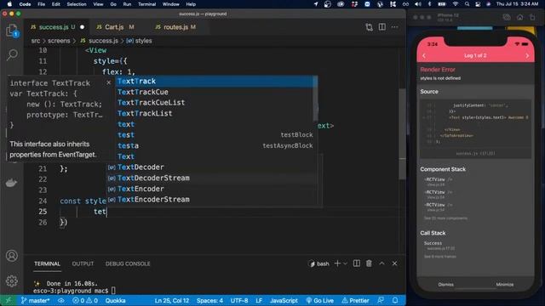Screen dimensions: 545x306
Task: Open the Manage gear in activity bar
Action: [x=11, y=280]
